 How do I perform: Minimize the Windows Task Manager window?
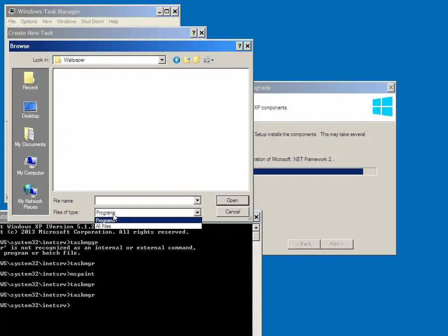[x=160, y=11]
